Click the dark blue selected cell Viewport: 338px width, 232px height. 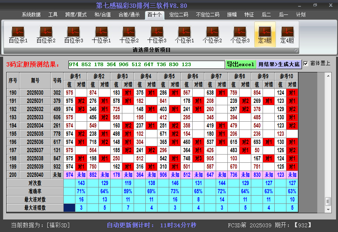[x=70, y=208]
